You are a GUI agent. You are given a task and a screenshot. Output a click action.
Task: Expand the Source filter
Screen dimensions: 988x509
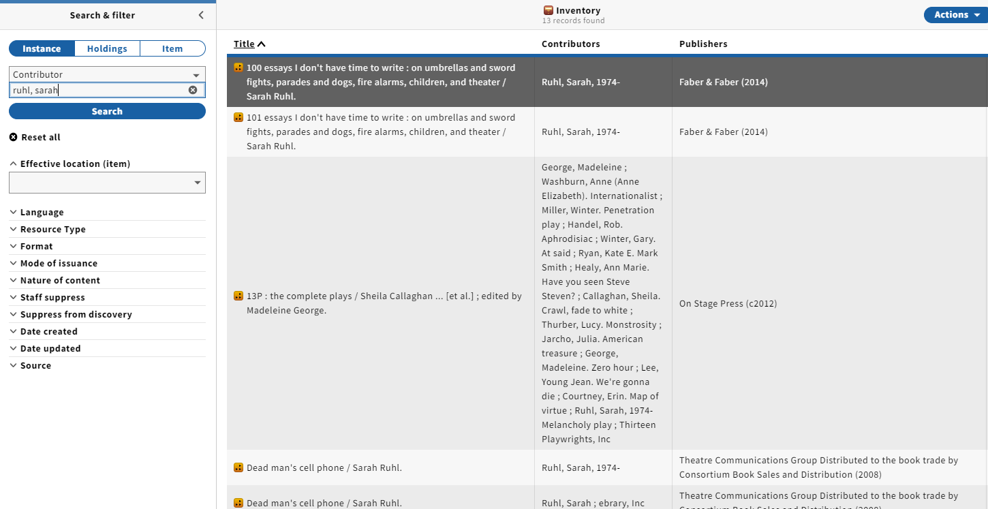pyautogui.click(x=31, y=365)
